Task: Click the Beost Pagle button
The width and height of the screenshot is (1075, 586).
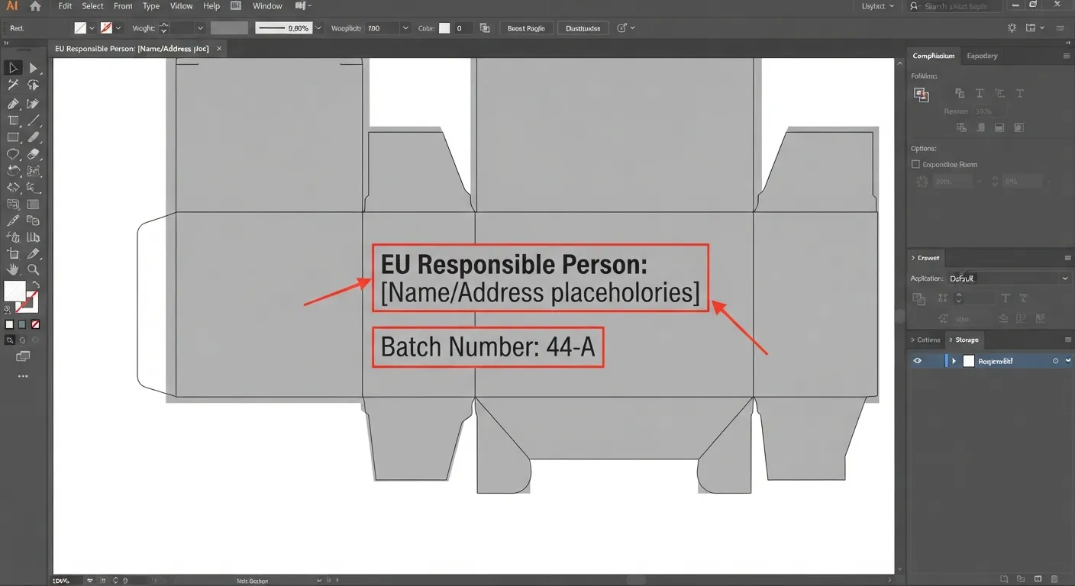Action: [526, 28]
